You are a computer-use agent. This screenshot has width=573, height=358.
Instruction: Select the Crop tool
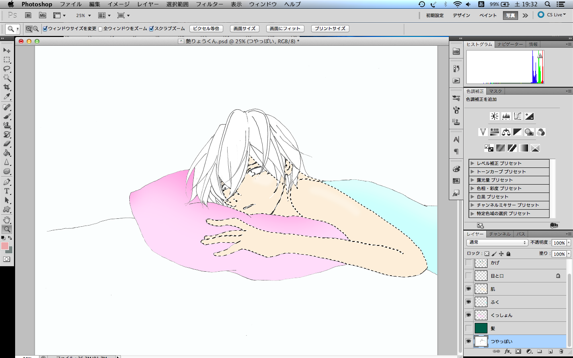pos(7,87)
